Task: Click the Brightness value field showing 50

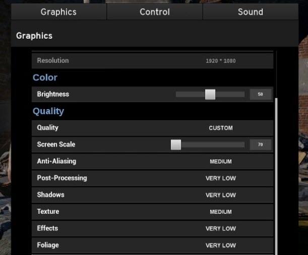Action: 261,94
